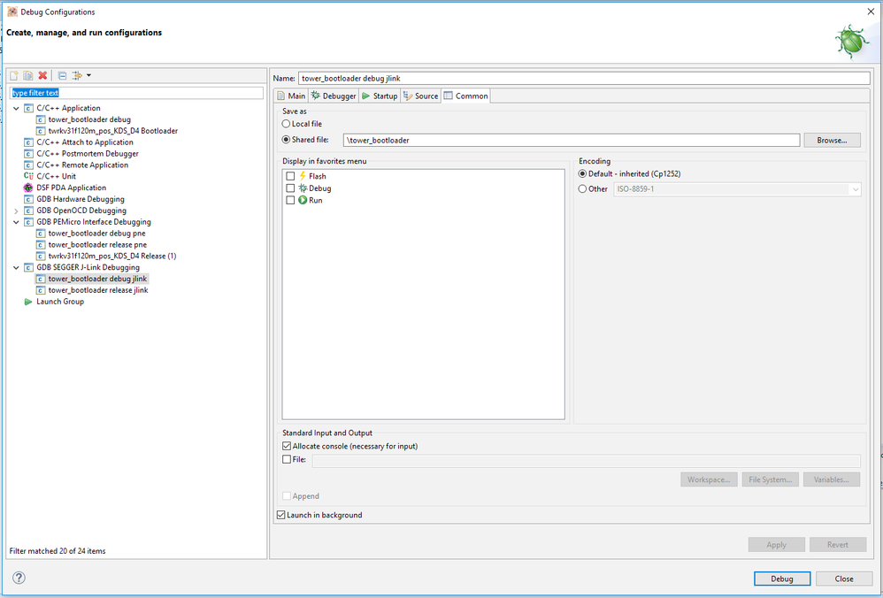
Task: Select the Other encoding radio button
Action: [x=583, y=188]
